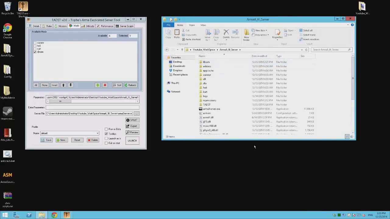The height and width of the screenshot is (219, 390).
Task: Open steamcmd desktop icon
Action: point(8,114)
